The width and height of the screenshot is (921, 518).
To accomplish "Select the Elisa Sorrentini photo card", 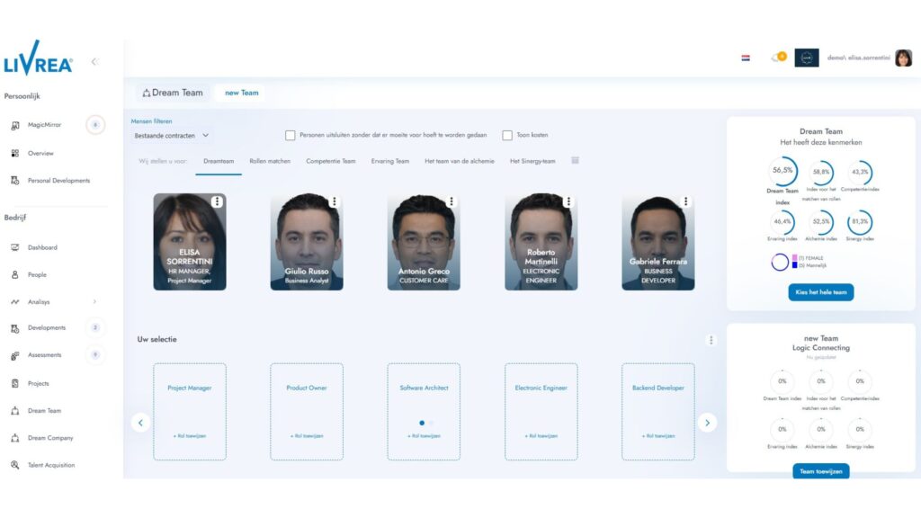I will tap(190, 241).
